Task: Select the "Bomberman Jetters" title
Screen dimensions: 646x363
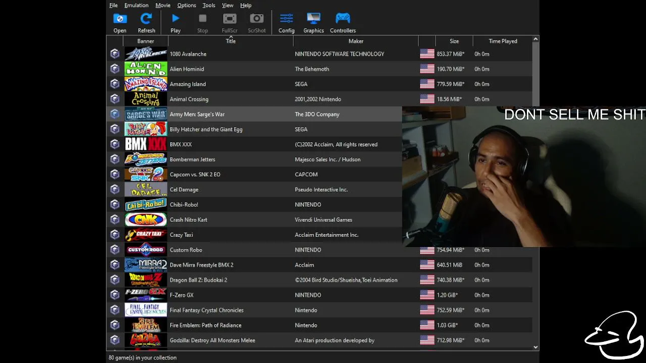Action: tap(192, 160)
